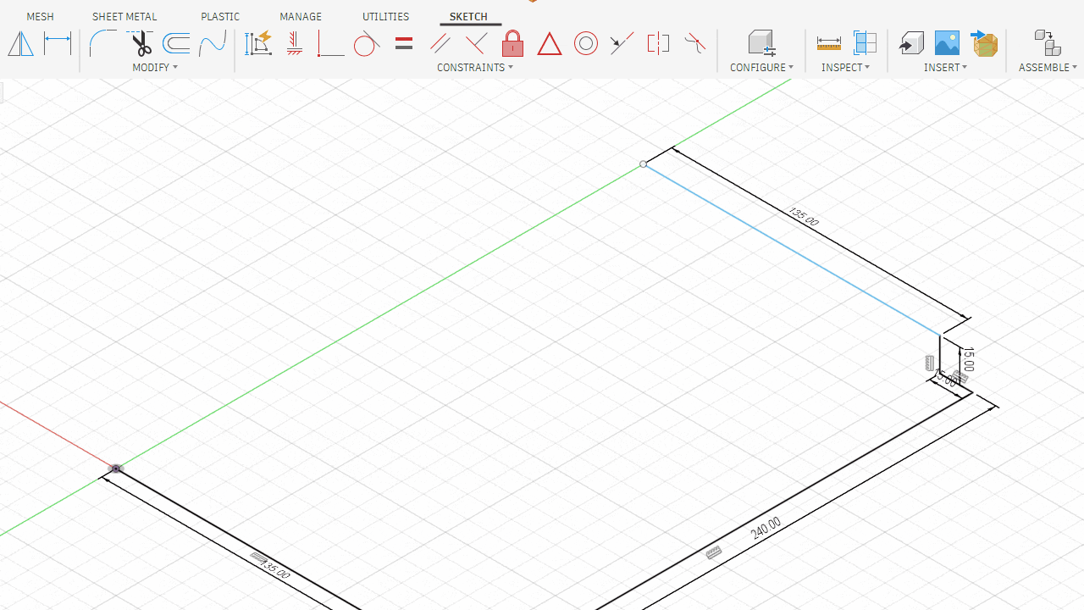Select the Mirror sketch tool
This screenshot has height=610, width=1084.
pyautogui.click(x=21, y=43)
